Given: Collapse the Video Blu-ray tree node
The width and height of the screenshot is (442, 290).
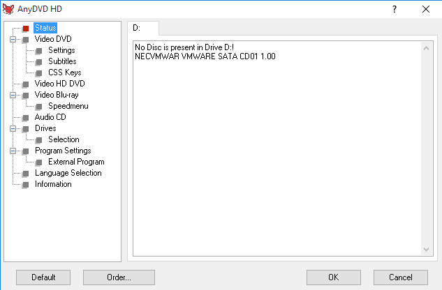Looking at the screenshot, I should pos(13,96).
